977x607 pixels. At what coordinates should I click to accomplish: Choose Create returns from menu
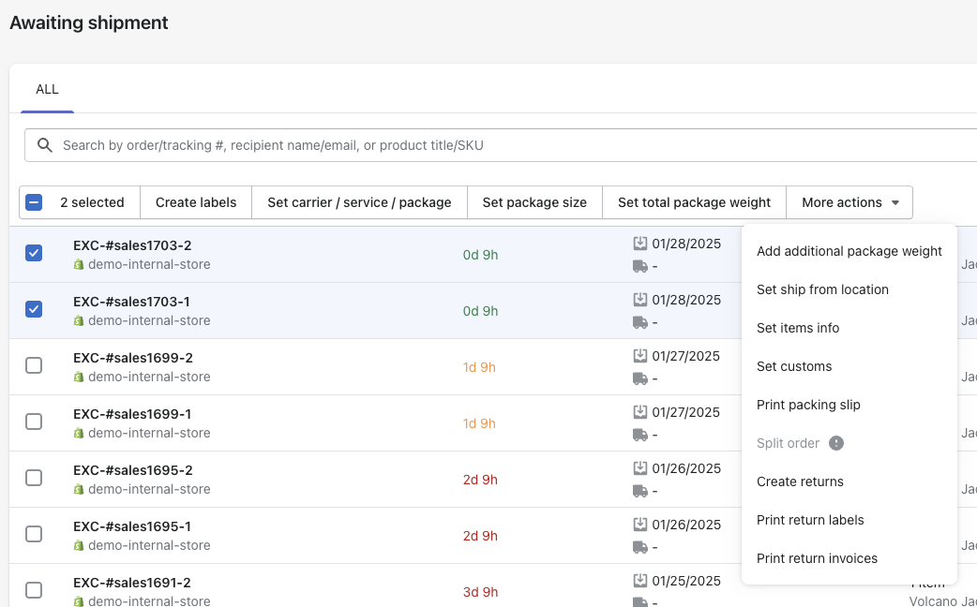pos(849,481)
